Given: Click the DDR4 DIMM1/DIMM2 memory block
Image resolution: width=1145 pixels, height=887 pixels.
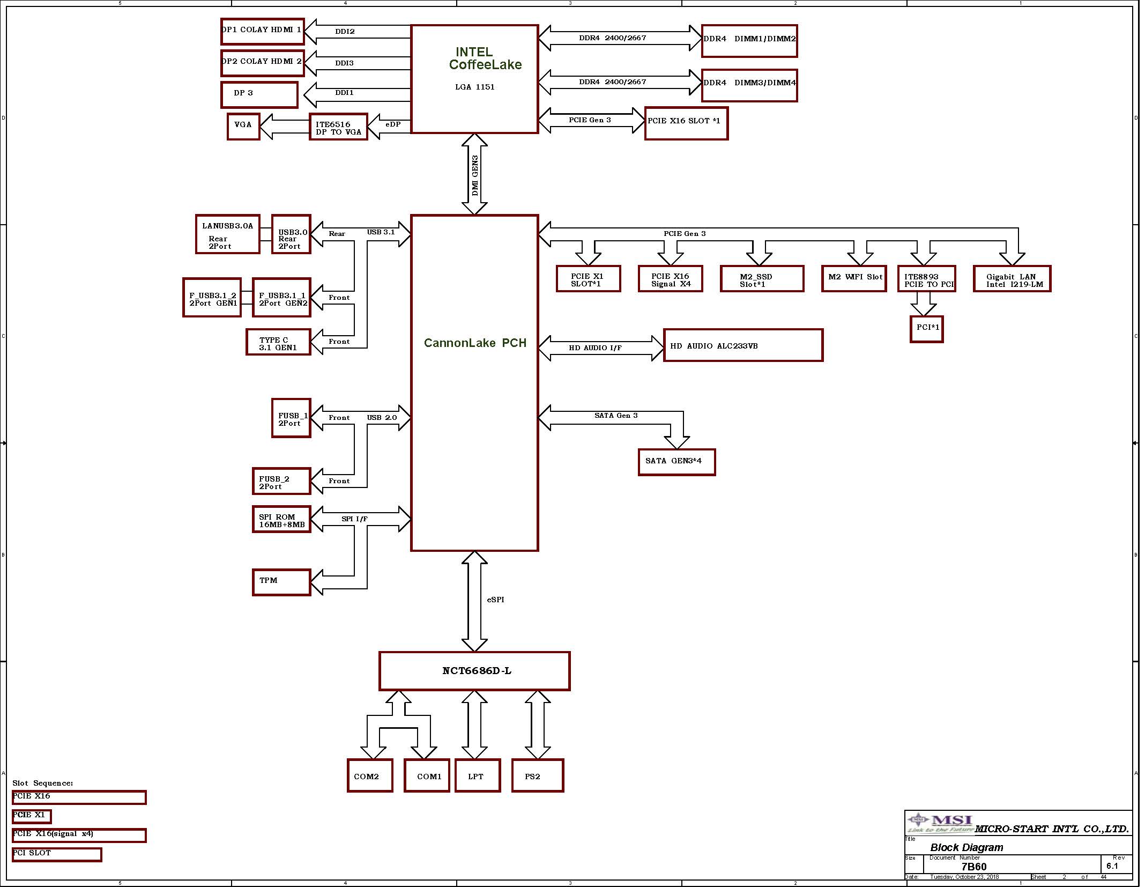Looking at the screenshot, I should pyautogui.click(x=749, y=41).
